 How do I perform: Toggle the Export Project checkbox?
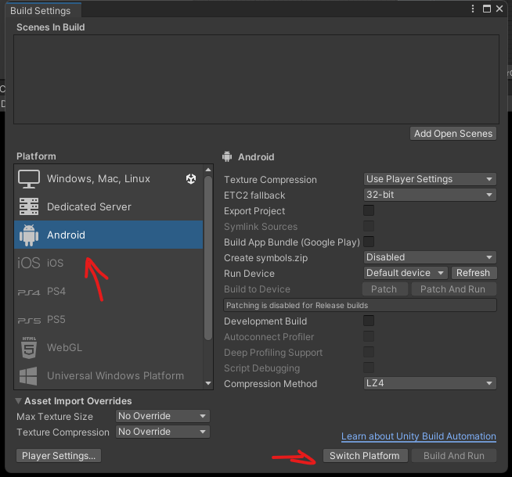coord(369,210)
